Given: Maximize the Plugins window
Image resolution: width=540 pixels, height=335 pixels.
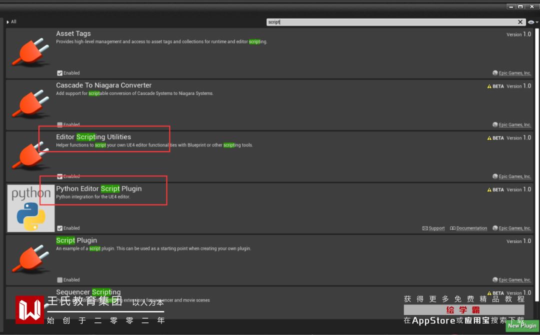Looking at the screenshot, I should [520, 6].
